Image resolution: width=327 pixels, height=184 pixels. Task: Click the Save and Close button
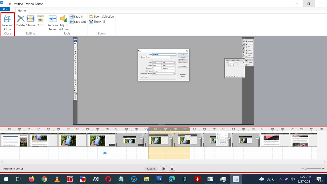click(x=8, y=22)
